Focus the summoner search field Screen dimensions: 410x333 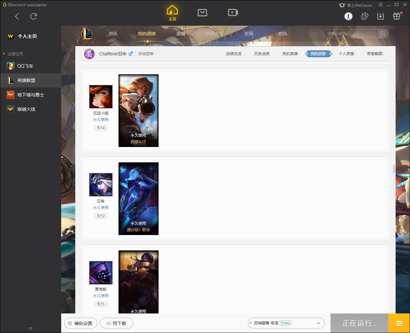pyautogui.click(x=351, y=34)
